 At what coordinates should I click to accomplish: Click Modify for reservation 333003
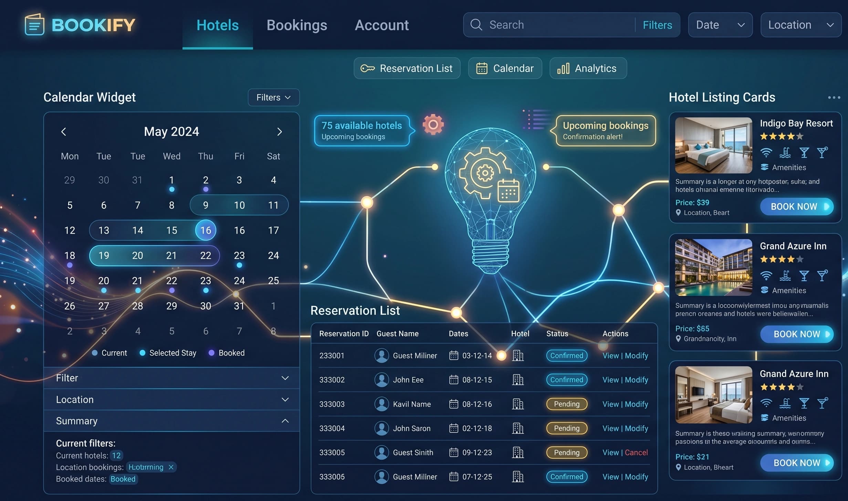tap(636, 404)
